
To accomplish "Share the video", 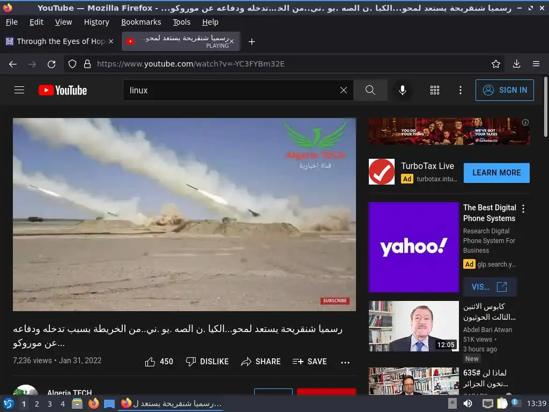I will tap(261, 362).
